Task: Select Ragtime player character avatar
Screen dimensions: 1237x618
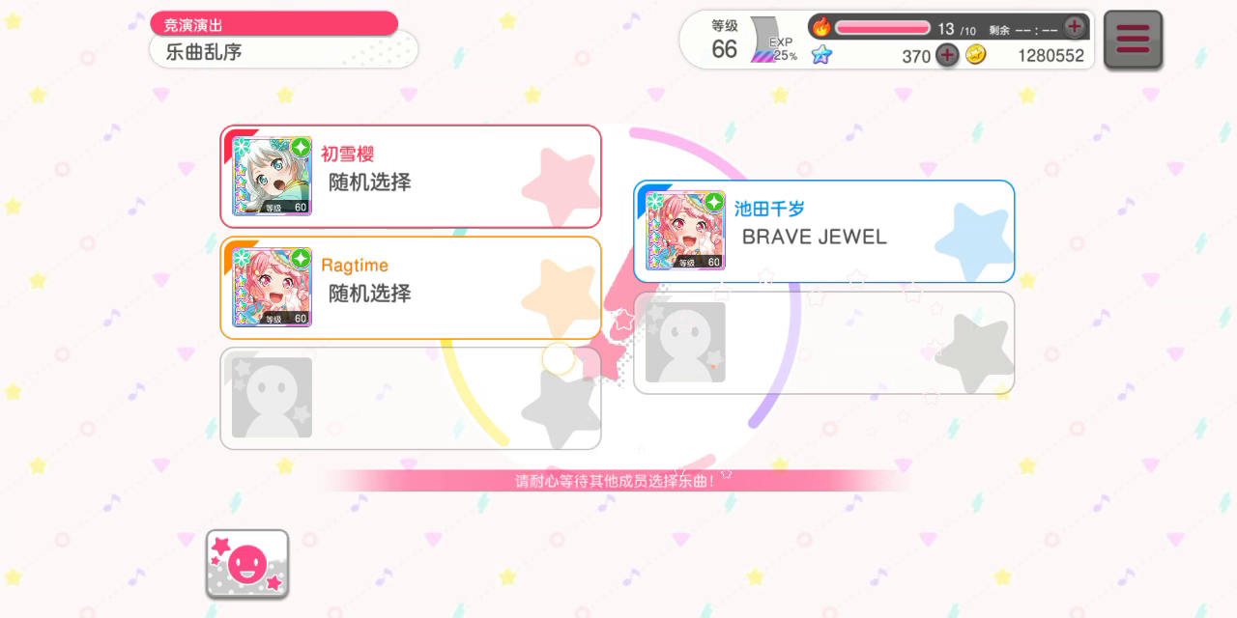Action: tap(272, 288)
